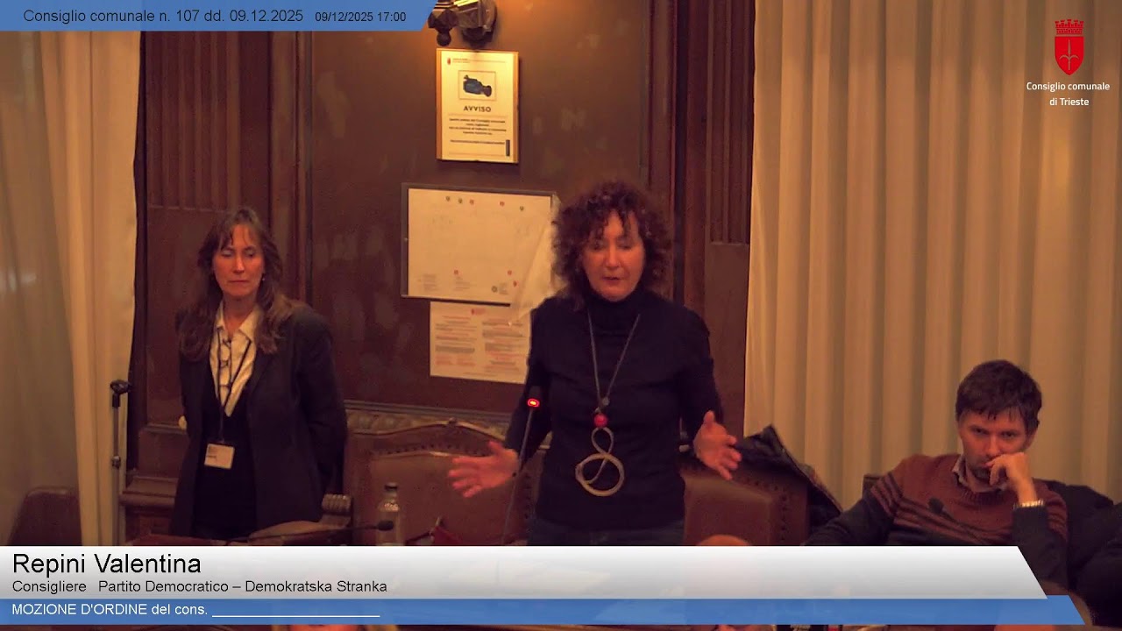
Task: Click the Trieste red coat of arms logo
Action: point(1069,46)
